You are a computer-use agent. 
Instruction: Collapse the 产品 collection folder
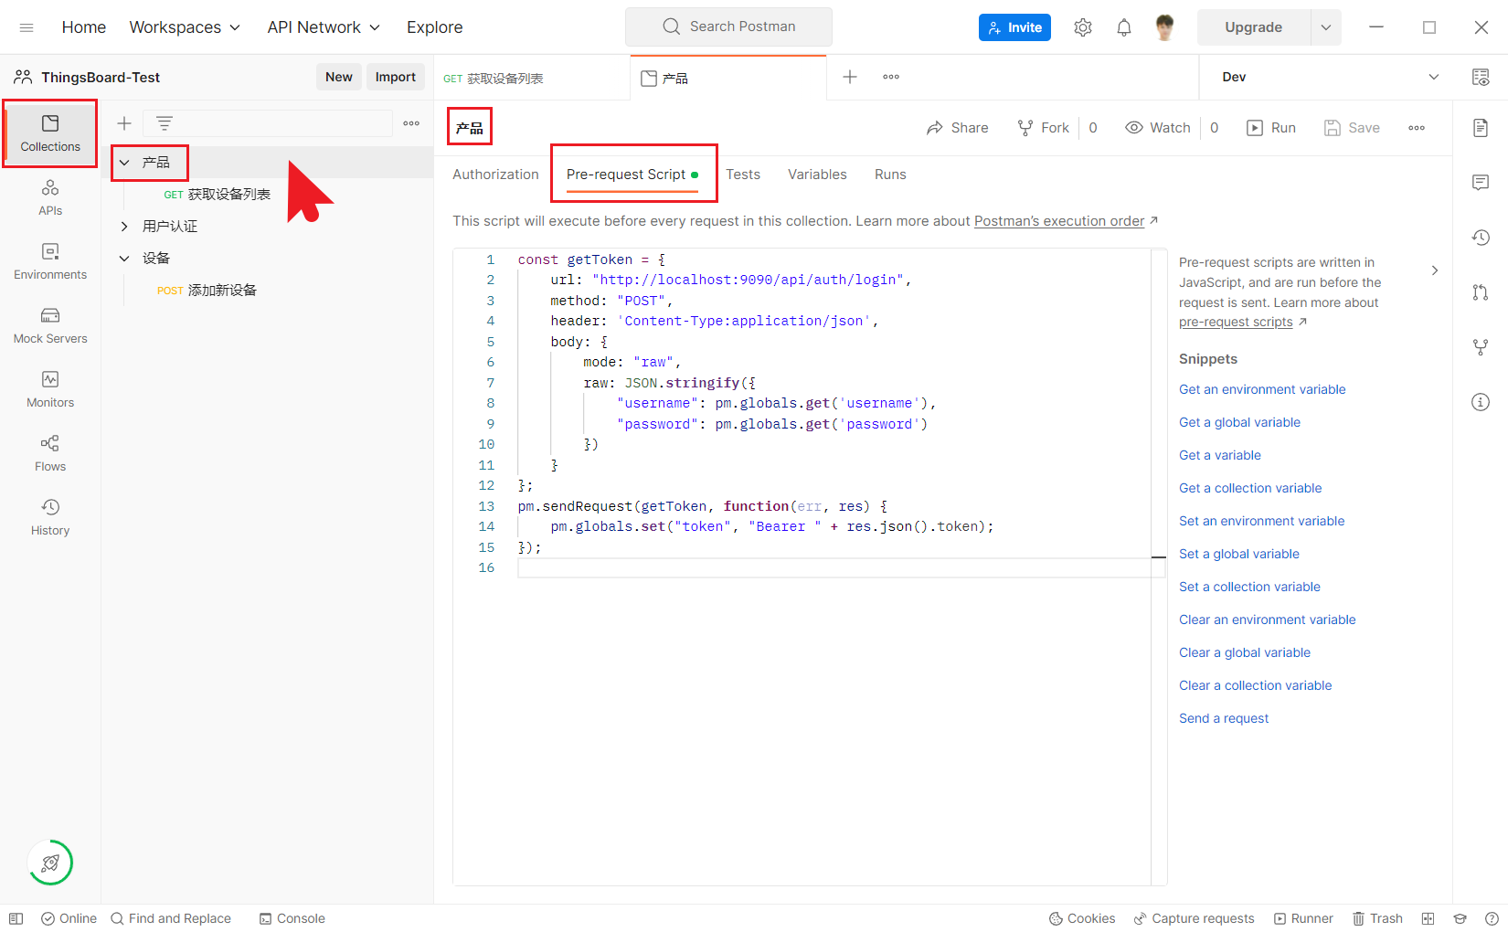[x=124, y=163]
